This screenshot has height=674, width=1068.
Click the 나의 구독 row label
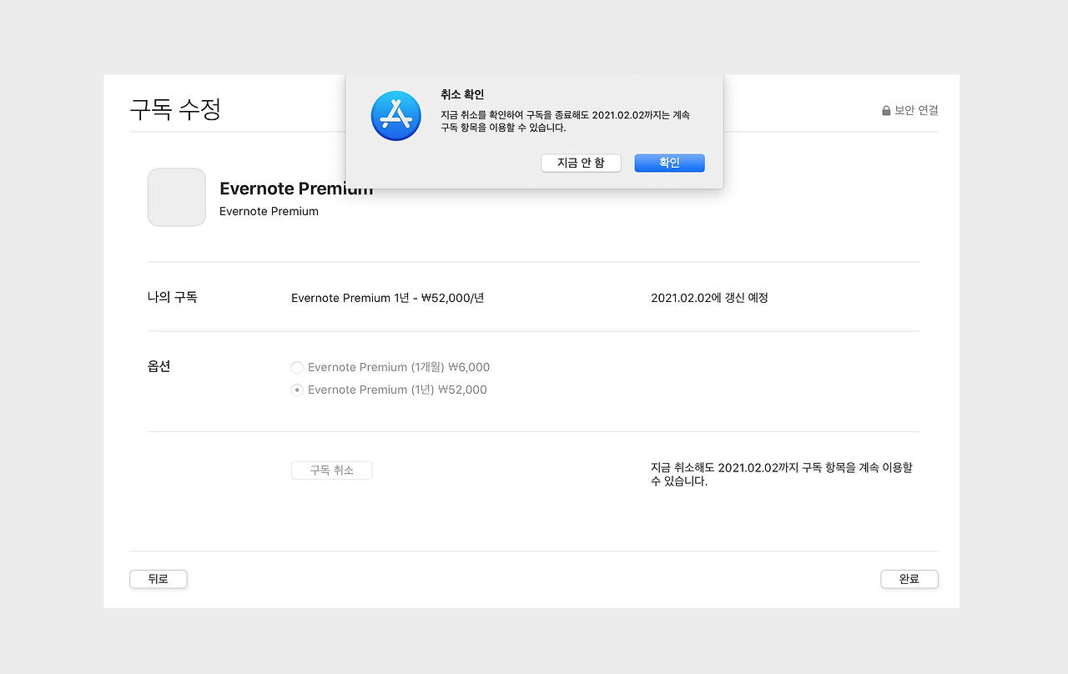173,297
